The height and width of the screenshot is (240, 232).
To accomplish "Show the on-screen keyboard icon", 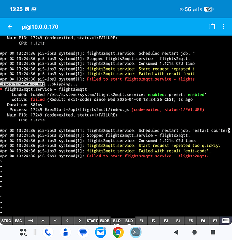I will point(226,221).
